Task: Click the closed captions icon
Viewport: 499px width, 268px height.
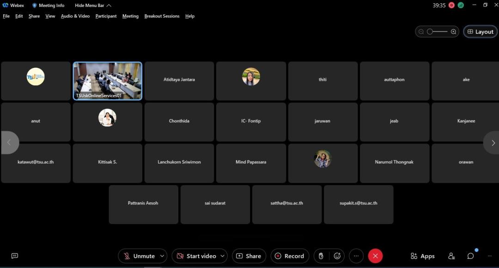Action: point(15,256)
